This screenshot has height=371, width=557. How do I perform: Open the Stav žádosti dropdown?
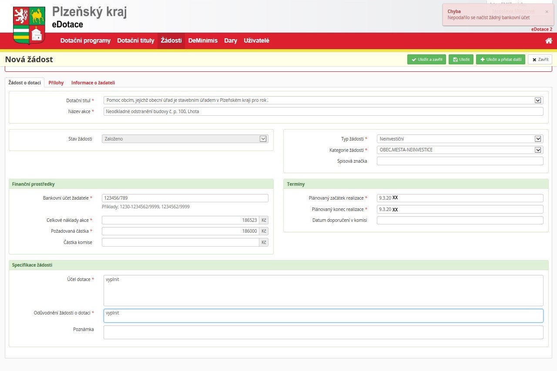(x=263, y=139)
